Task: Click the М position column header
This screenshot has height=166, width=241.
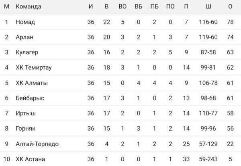Action: [6, 7]
